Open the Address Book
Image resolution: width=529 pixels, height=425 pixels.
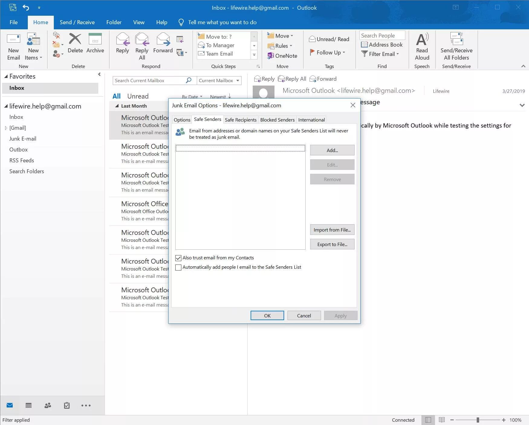[382, 44]
